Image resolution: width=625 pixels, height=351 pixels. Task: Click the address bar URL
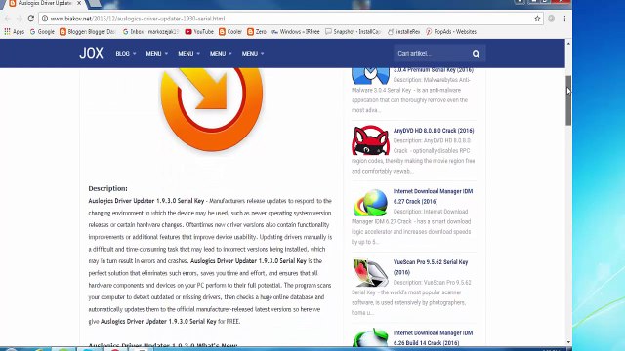click(x=138, y=19)
